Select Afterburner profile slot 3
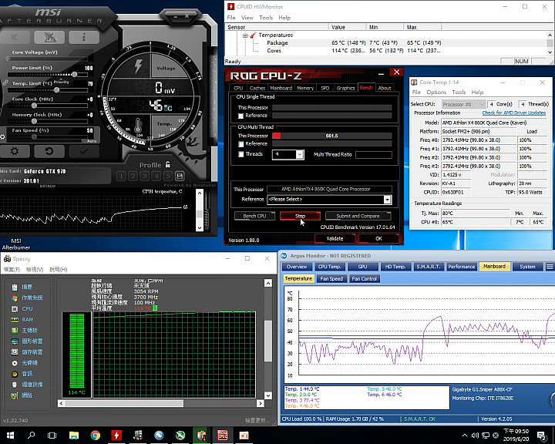 coord(144,176)
